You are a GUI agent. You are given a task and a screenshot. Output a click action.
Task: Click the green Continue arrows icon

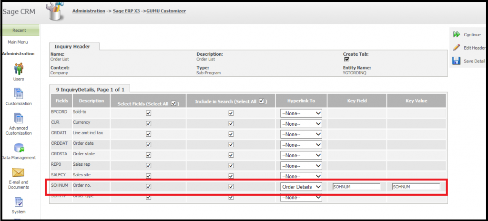pyautogui.click(x=457, y=35)
